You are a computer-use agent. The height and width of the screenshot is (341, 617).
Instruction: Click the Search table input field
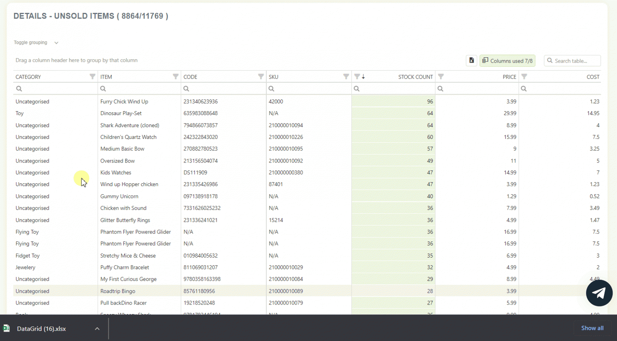tap(572, 60)
